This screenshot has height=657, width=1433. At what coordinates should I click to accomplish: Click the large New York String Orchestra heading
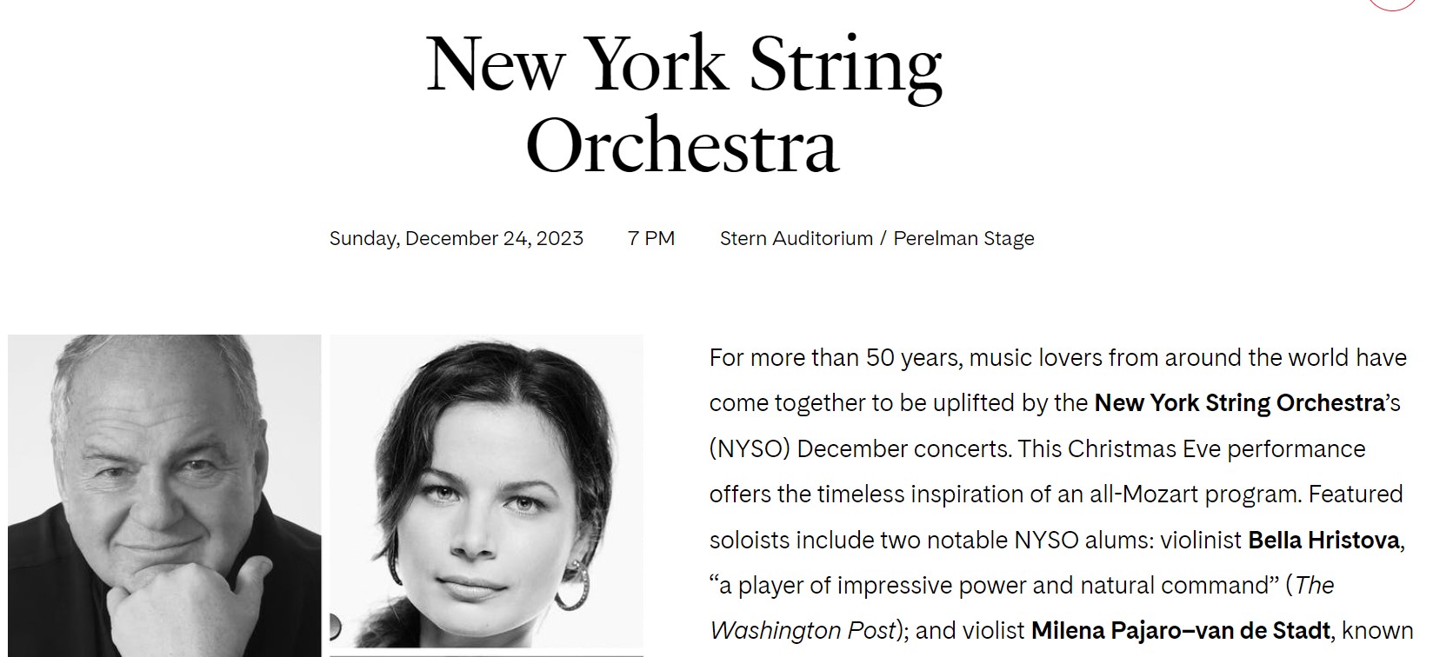[683, 104]
